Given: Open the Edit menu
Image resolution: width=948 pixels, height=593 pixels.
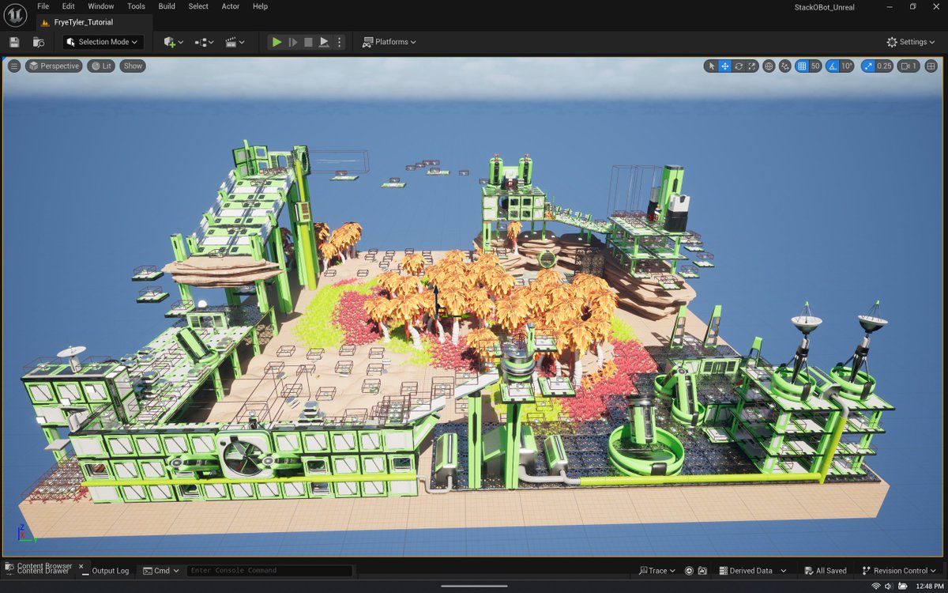Looking at the screenshot, I should (x=69, y=6).
